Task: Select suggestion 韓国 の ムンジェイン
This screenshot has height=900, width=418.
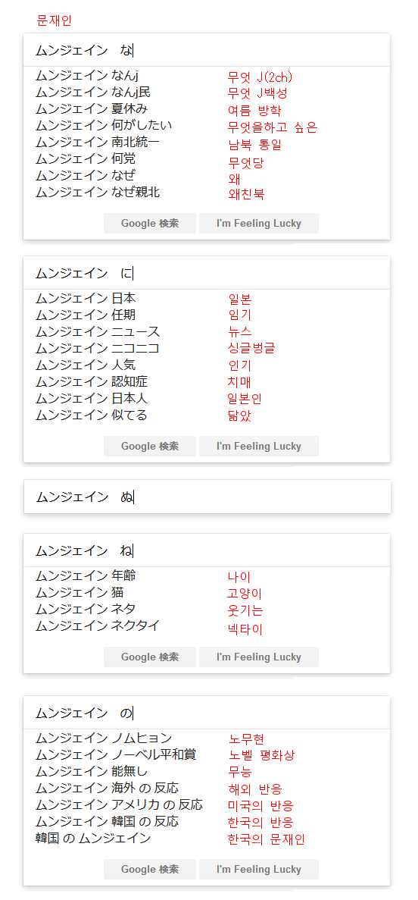Action: (93, 838)
